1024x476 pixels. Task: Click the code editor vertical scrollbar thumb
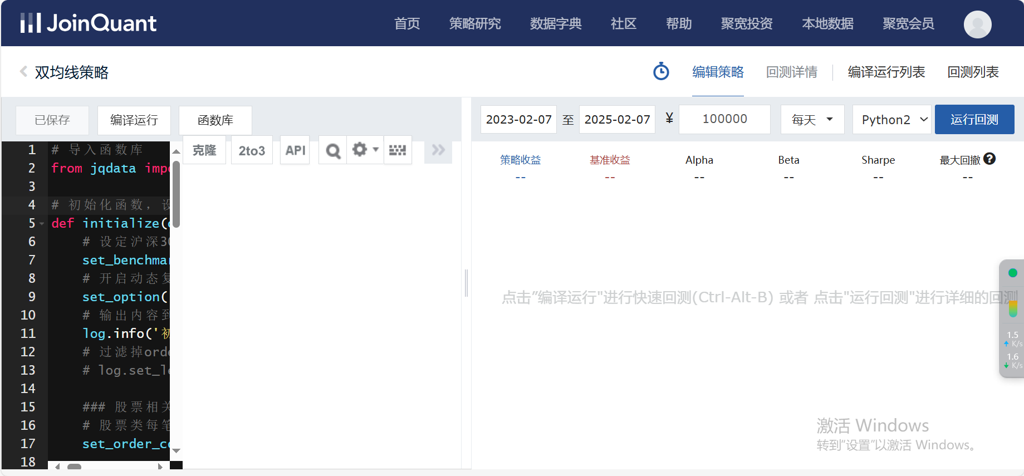176,195
